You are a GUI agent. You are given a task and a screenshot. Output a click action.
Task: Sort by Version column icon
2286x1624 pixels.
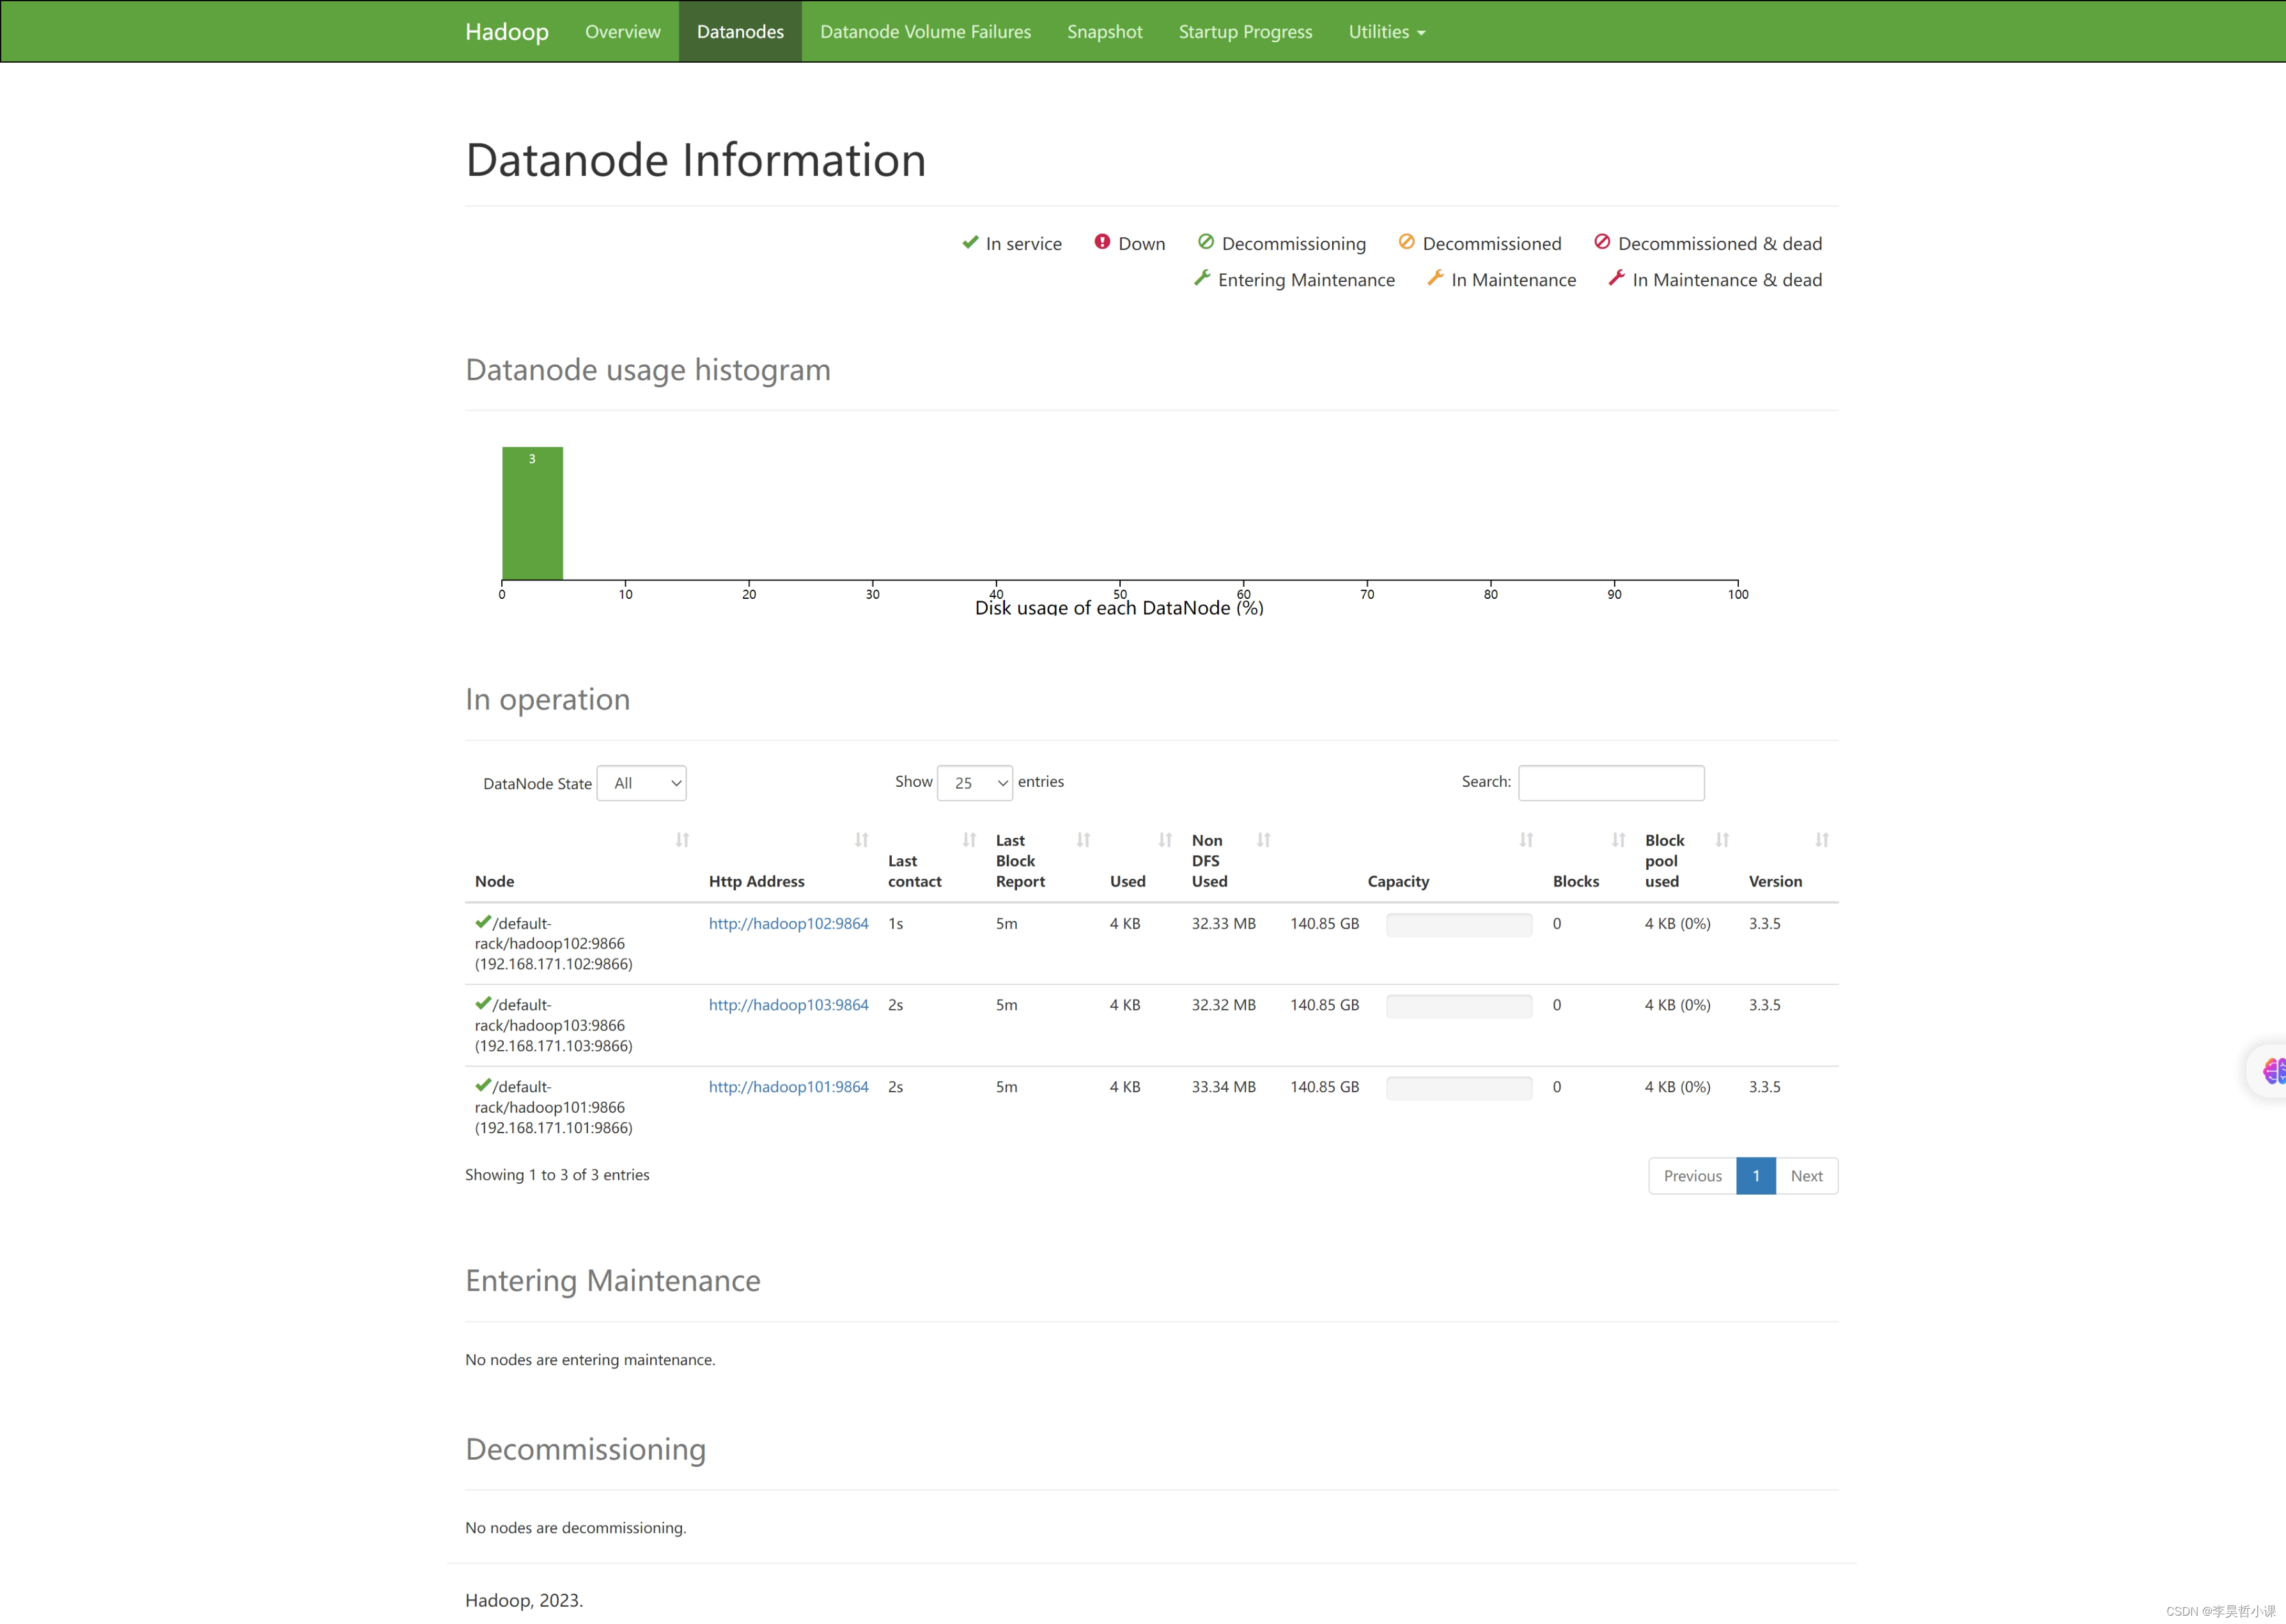1822,840
